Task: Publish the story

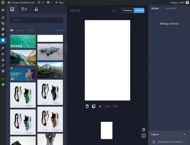Action: point(139,10)
